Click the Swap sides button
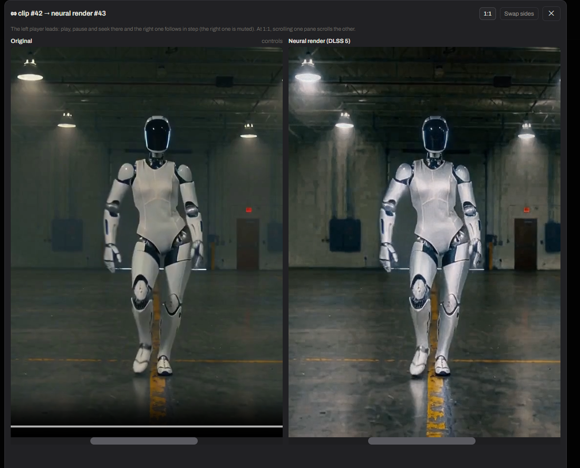Image resolution: width=580 pixels, height=468 pixels. pos(519,14)
